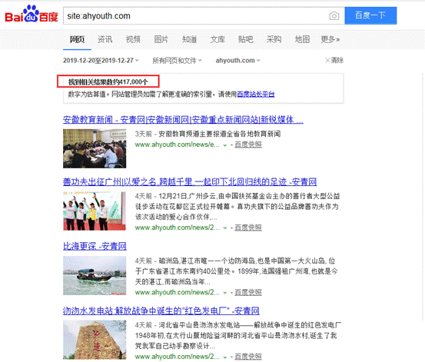Expand the URL arrow of 善功夫出征广州 result
Screen dimensions: 425x362
coord(224,228)
